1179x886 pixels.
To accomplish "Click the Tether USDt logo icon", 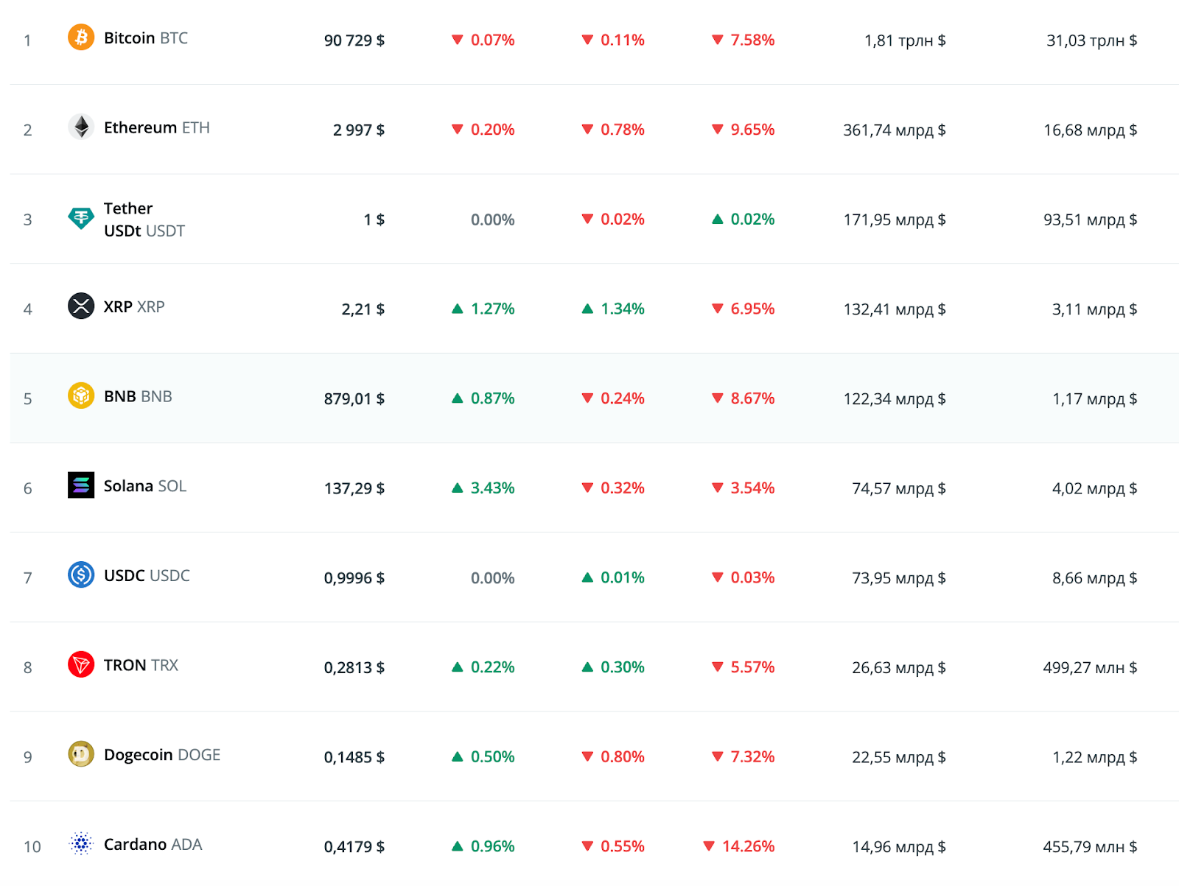I will [x=81, y=219].
